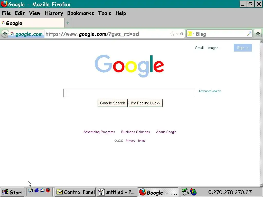
Task: Click the scrollbar up arrow
Action: pos(261,41)
